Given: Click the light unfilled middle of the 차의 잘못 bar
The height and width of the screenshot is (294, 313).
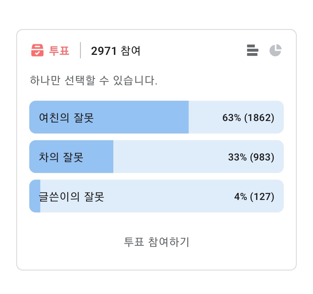Looking at the screenshot, I should [x=168, y=157].
